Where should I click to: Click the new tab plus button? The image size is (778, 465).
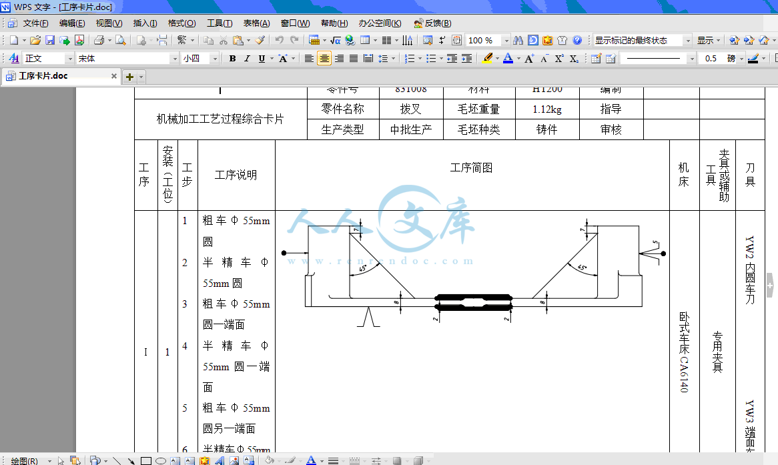point(129,77)
